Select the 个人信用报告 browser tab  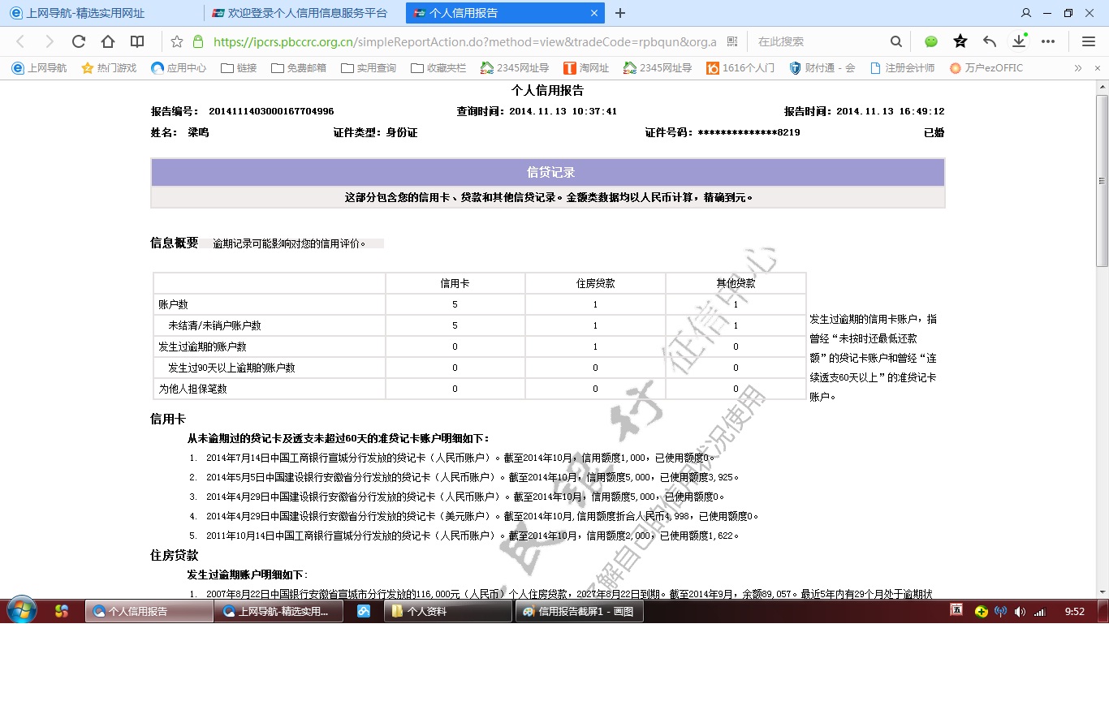click(505, 13)
